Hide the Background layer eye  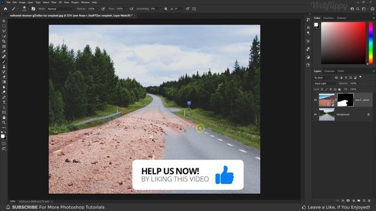pyautogui.click(x=315, y=114)
